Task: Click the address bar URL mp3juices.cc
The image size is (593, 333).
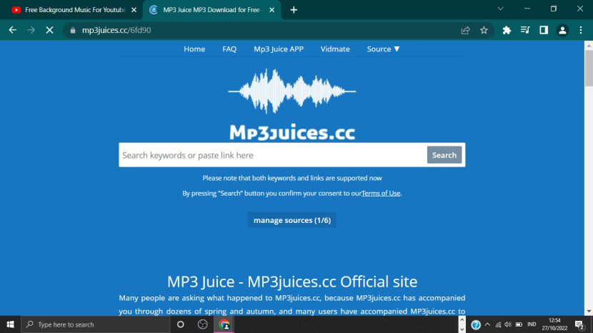Action: point(116,30)
